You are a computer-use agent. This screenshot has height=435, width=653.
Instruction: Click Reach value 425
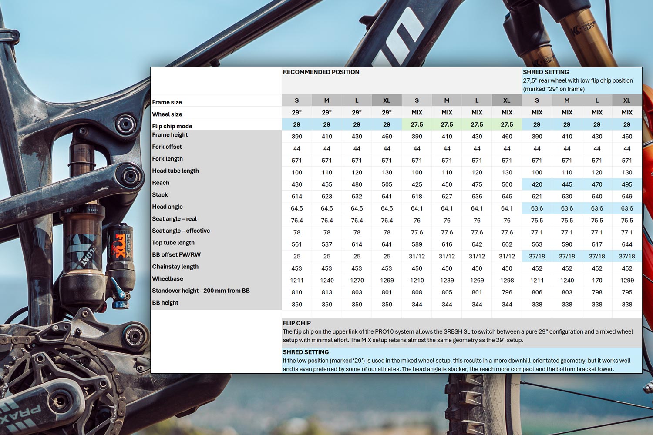click(x=417, y=184)
